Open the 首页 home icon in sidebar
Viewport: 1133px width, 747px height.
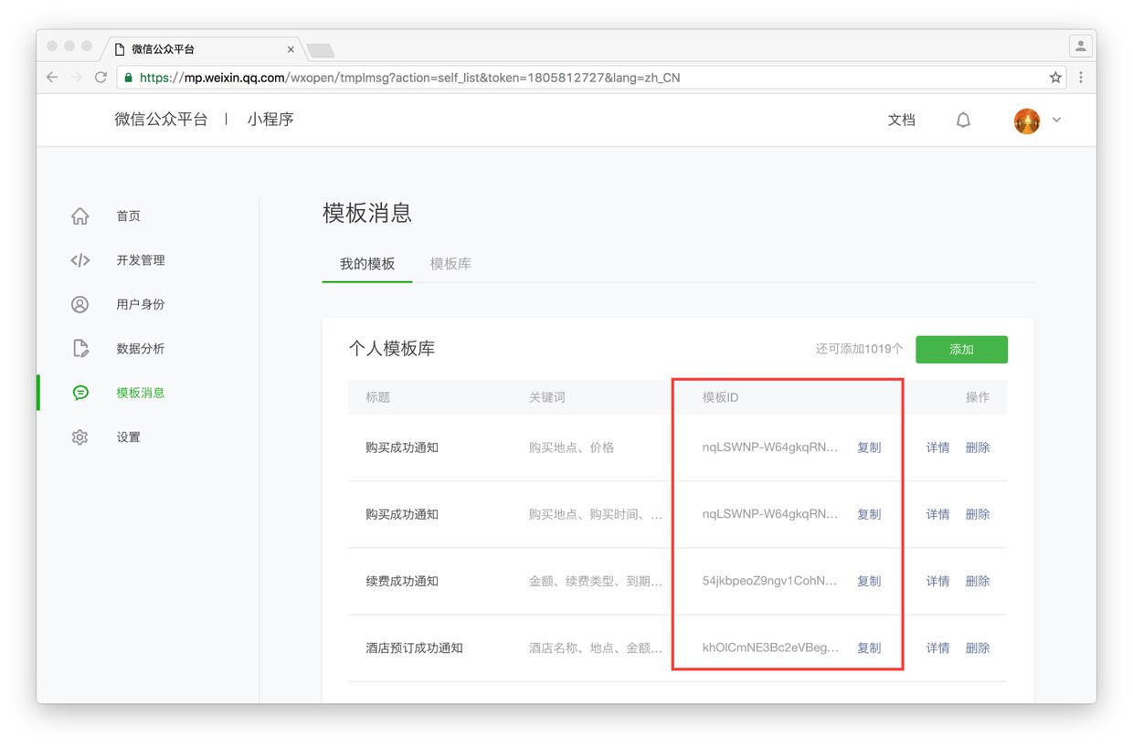[80, 216]
